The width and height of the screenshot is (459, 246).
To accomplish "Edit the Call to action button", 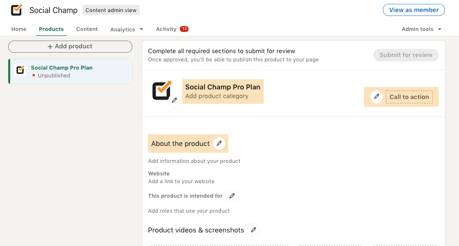I will tap(377, 97).
